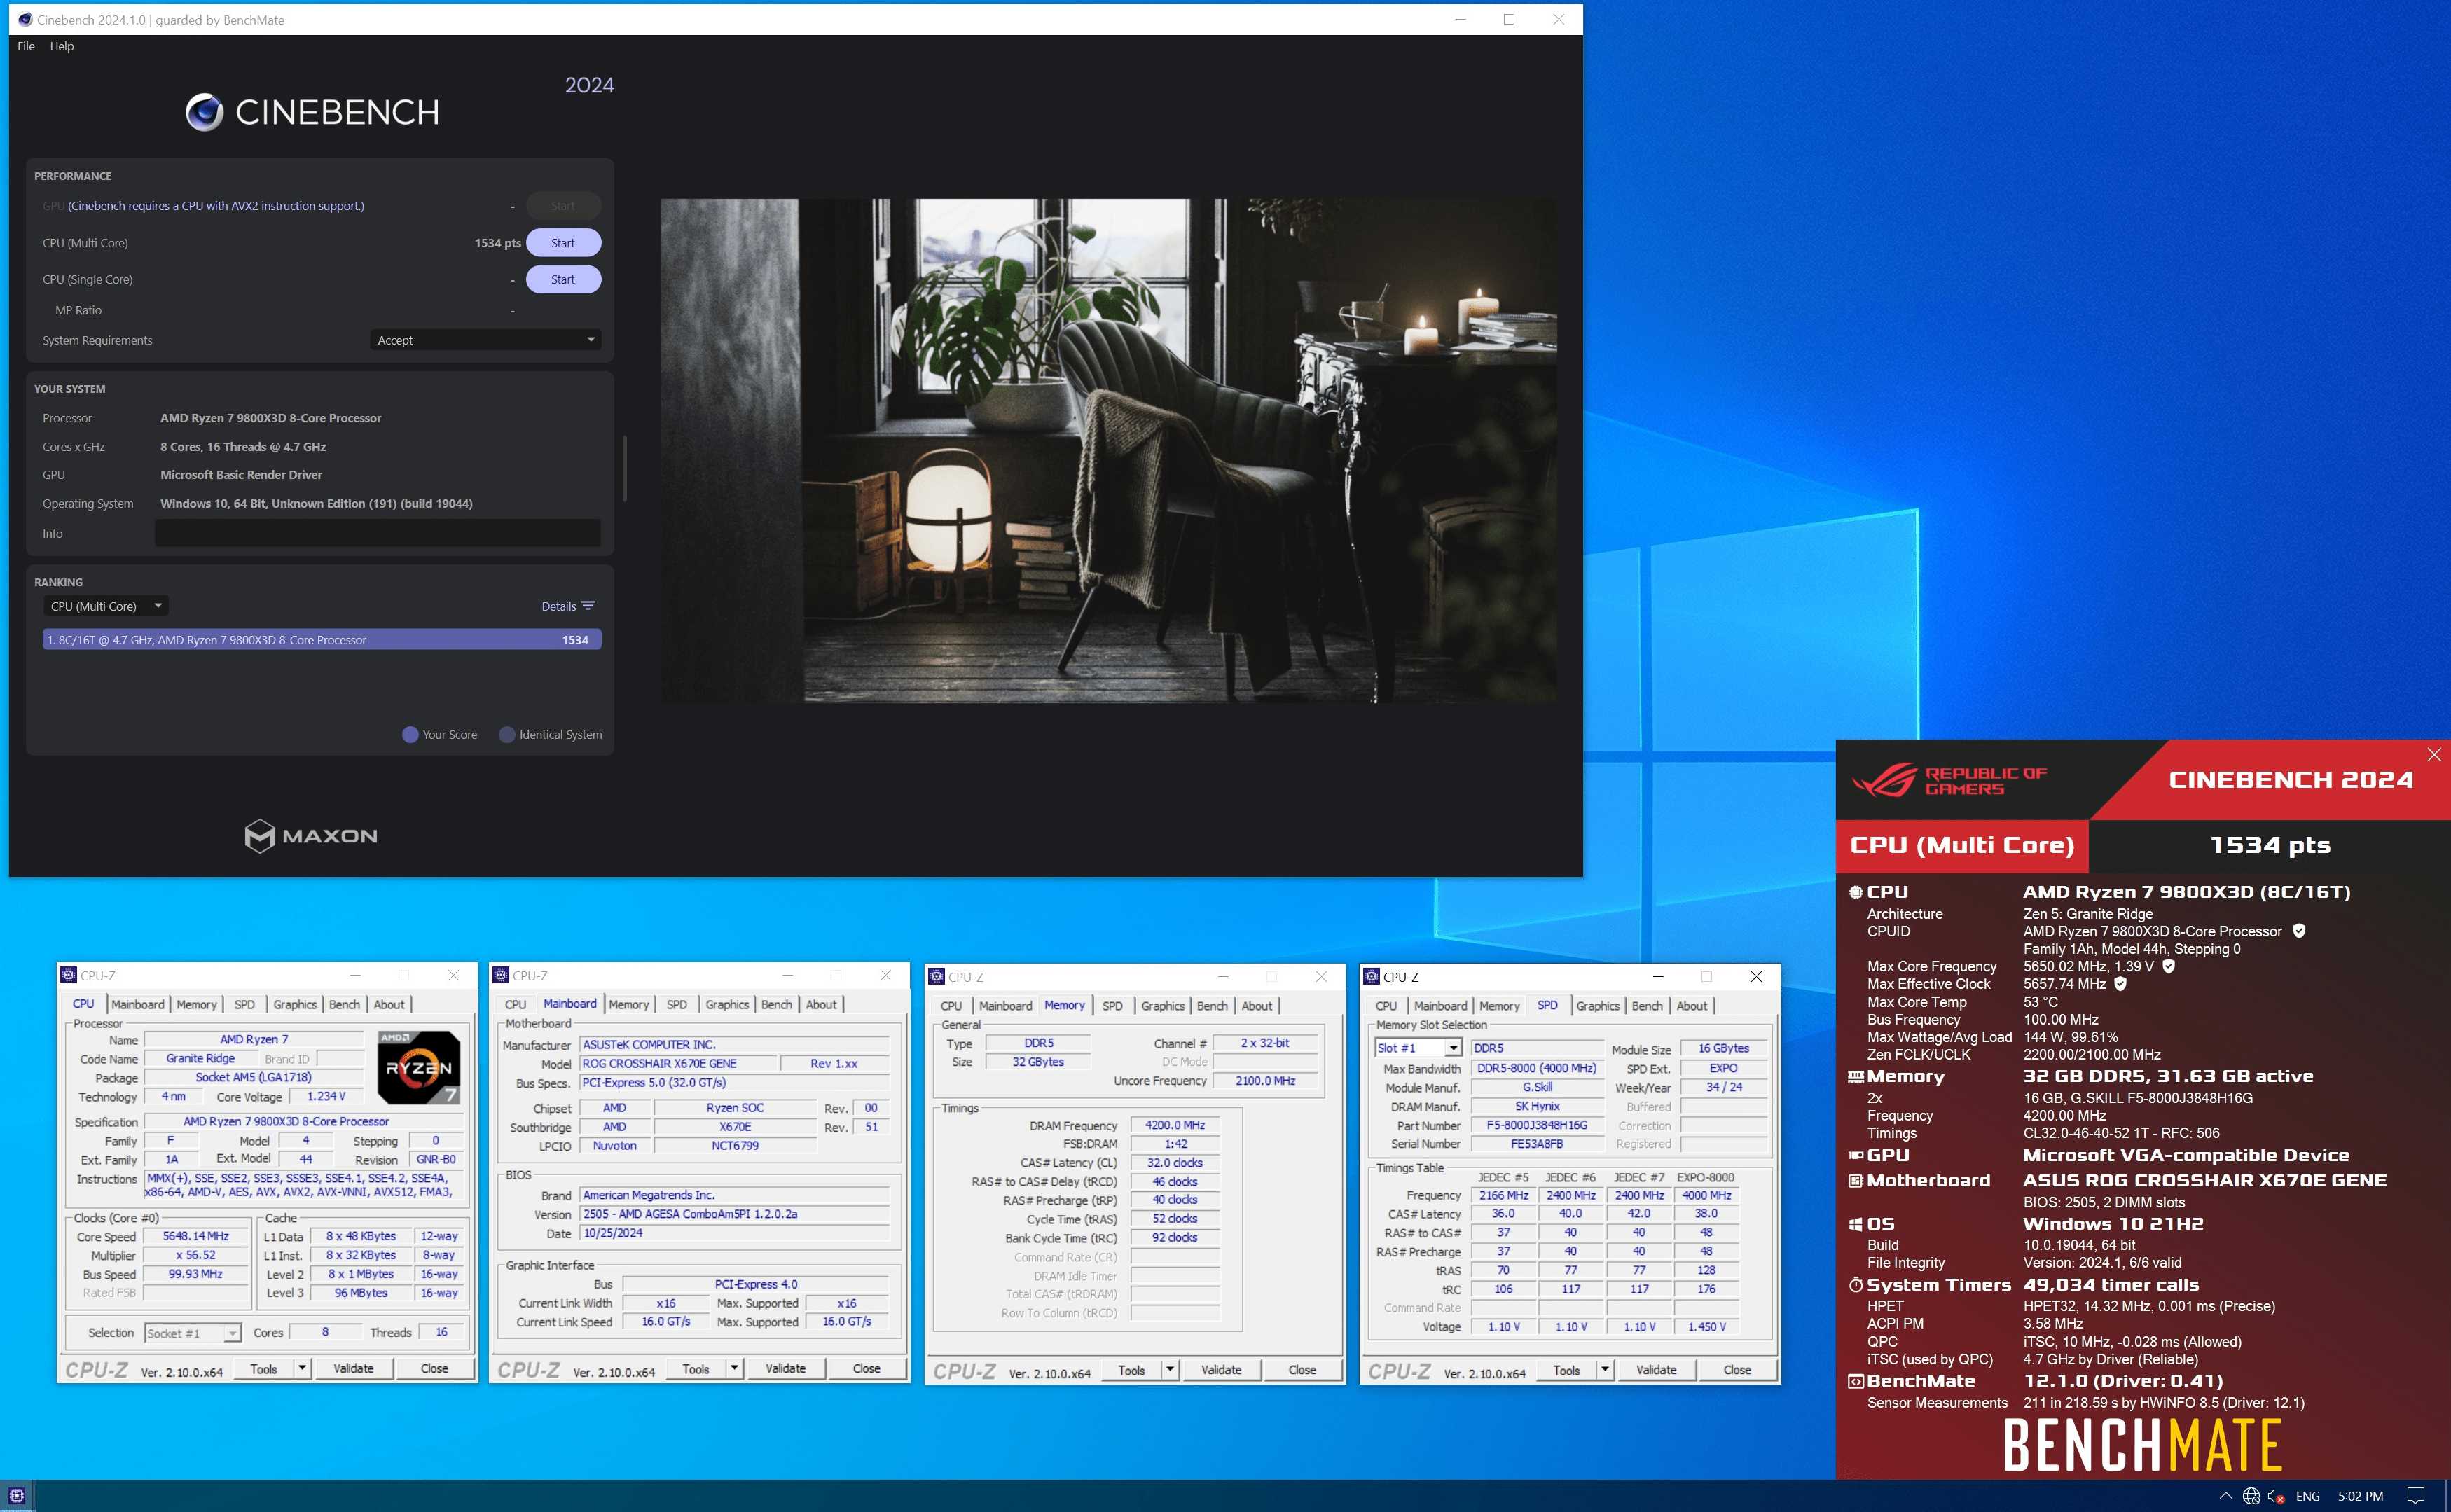
Task: Click the Identical System color legend dot
Action: (507, 735)
